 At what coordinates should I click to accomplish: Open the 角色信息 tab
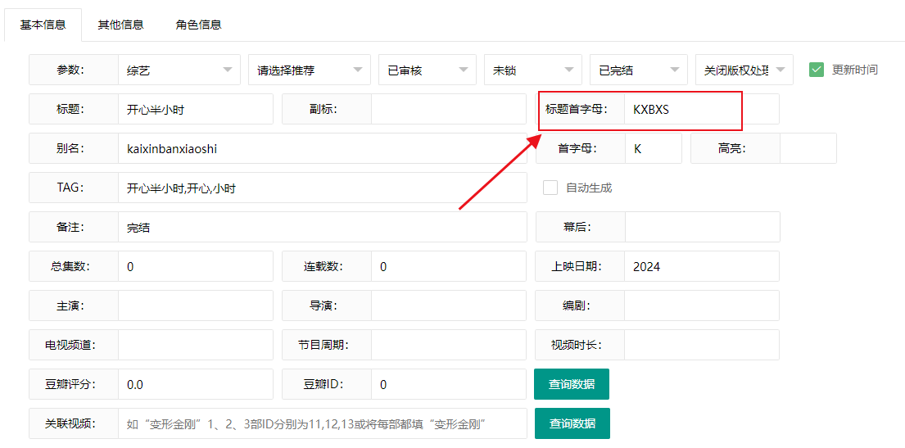198,25
